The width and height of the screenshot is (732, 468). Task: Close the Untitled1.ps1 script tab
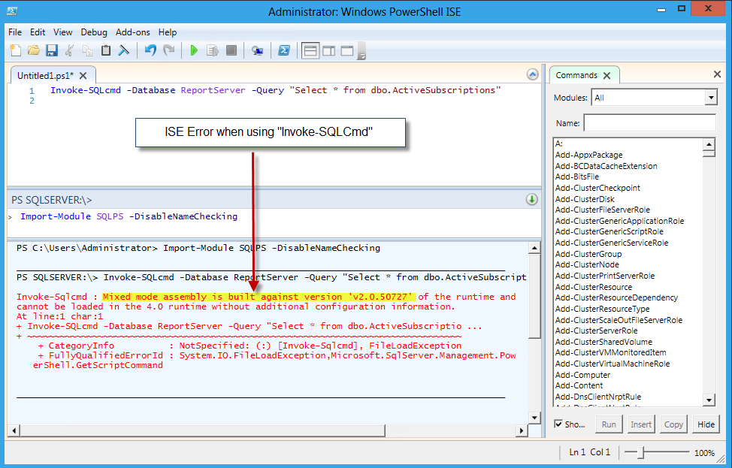tap(83, 76)
